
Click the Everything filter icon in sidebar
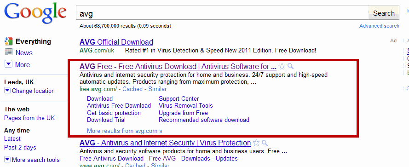point(9,41)
